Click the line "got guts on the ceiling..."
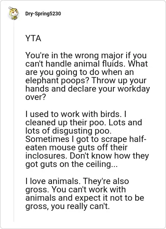166x229 pixels. pos(71,164)
